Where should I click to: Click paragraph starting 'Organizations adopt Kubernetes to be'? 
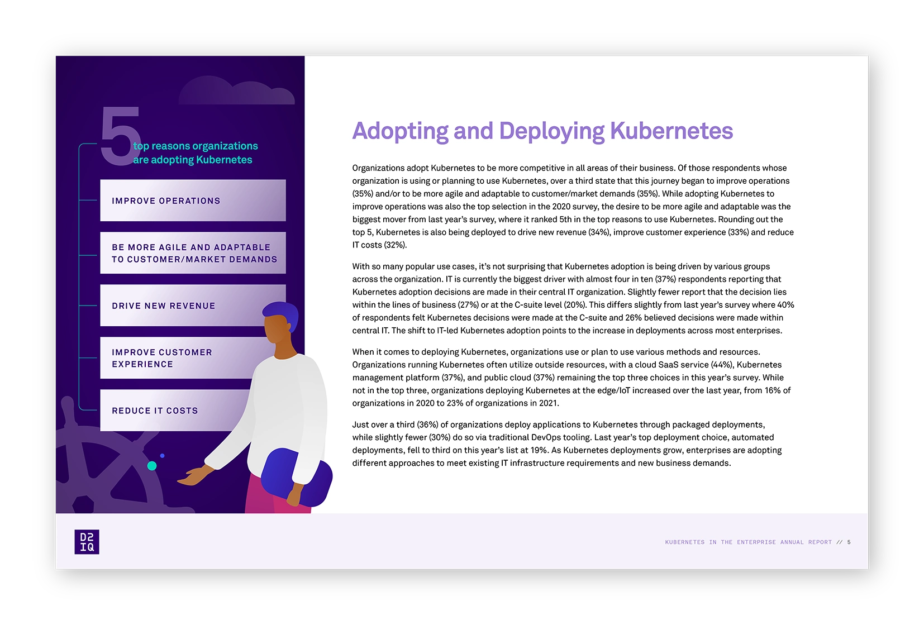click(573, 207)
